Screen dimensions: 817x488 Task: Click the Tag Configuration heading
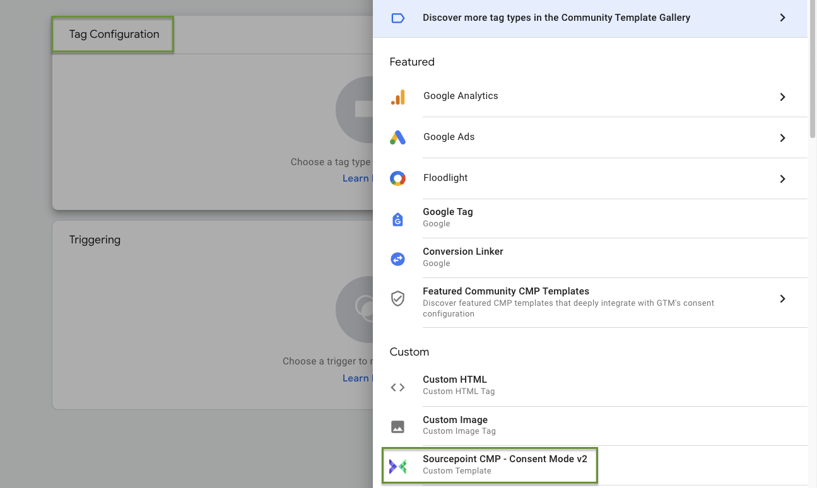(x=114, y=35)
